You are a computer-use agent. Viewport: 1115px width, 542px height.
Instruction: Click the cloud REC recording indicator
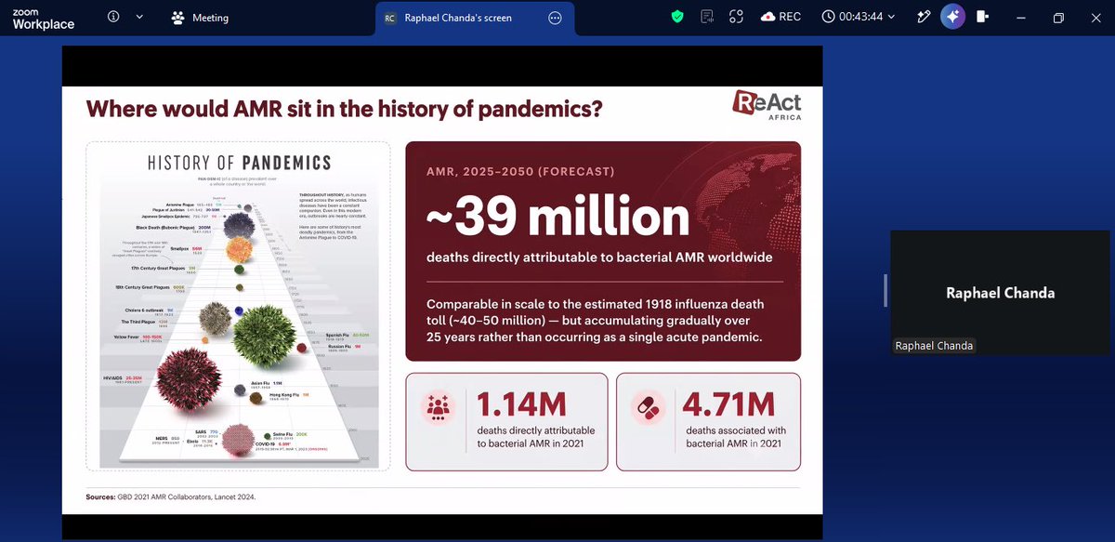780,17
